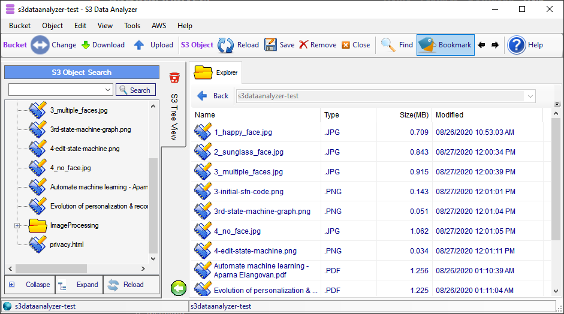Open the View menu

click(x=105, y=26)
